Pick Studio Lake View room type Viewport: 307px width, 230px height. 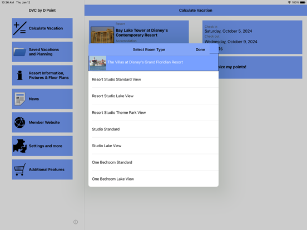153,146
